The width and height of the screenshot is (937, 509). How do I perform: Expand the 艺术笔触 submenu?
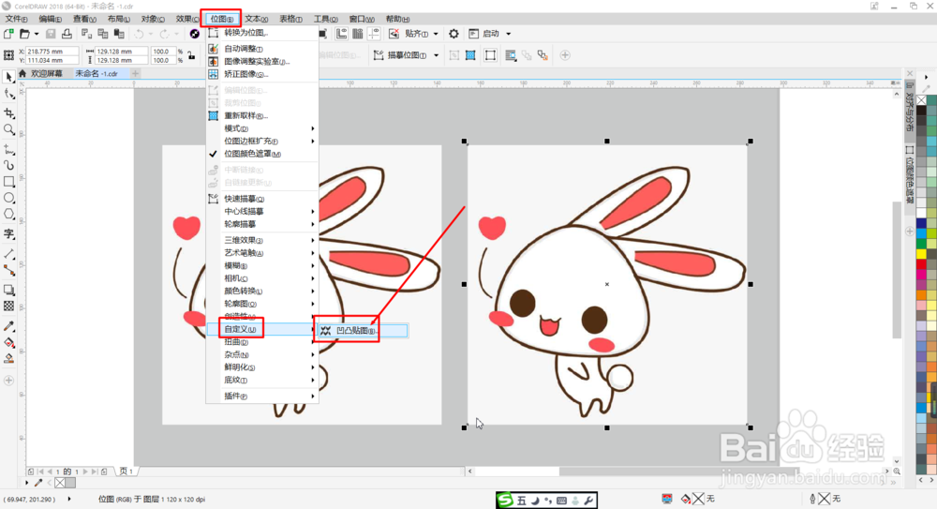(261, 253)
